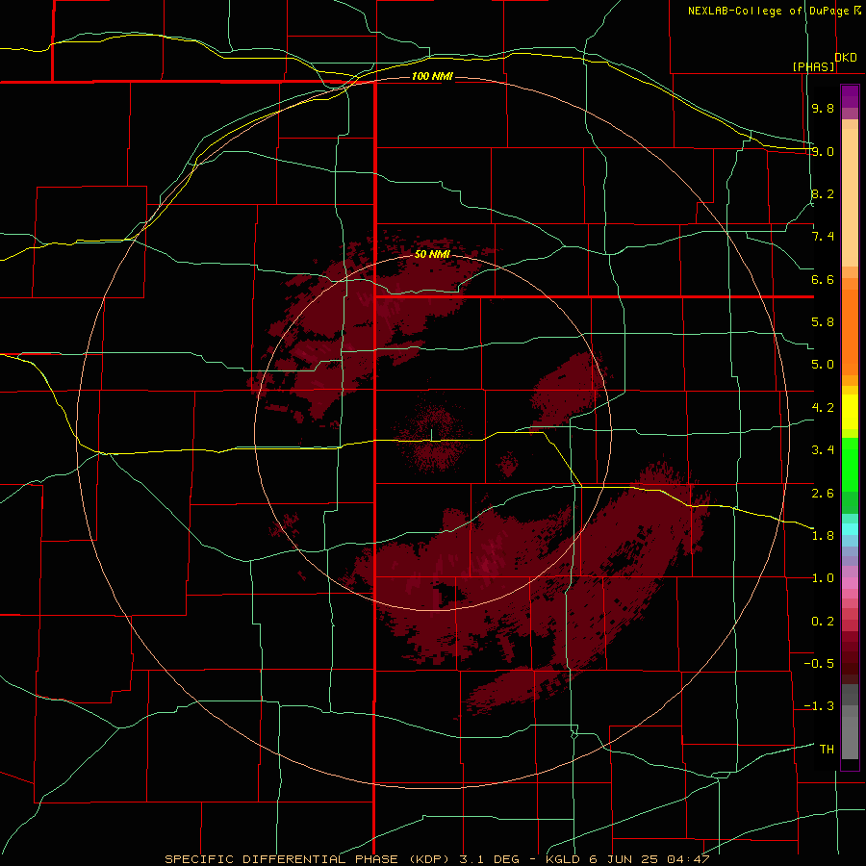
Task: Pick the 6.6 scale value
Action: 823,279
